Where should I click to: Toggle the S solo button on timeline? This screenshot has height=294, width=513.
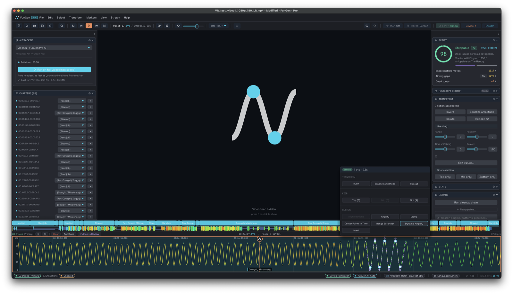(x=38, y=234)
